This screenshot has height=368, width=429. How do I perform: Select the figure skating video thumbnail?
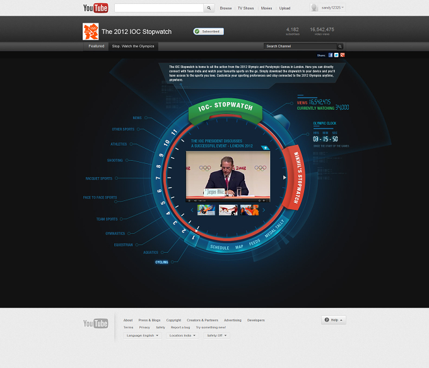228,210
